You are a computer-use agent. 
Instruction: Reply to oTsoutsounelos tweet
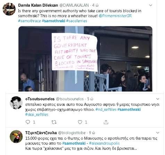(x=28, y=122)
